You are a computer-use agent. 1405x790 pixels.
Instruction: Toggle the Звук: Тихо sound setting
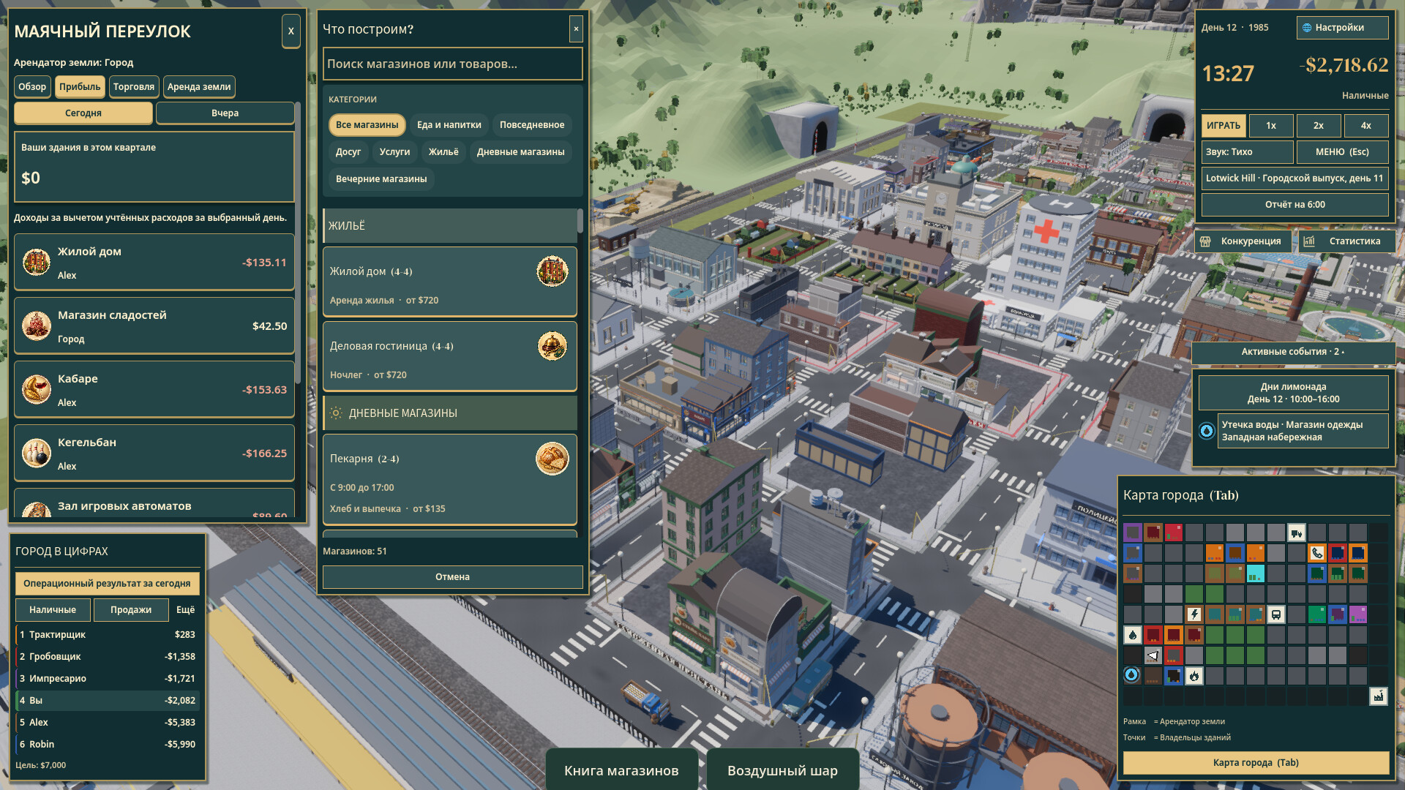[x=1247, y=152]
